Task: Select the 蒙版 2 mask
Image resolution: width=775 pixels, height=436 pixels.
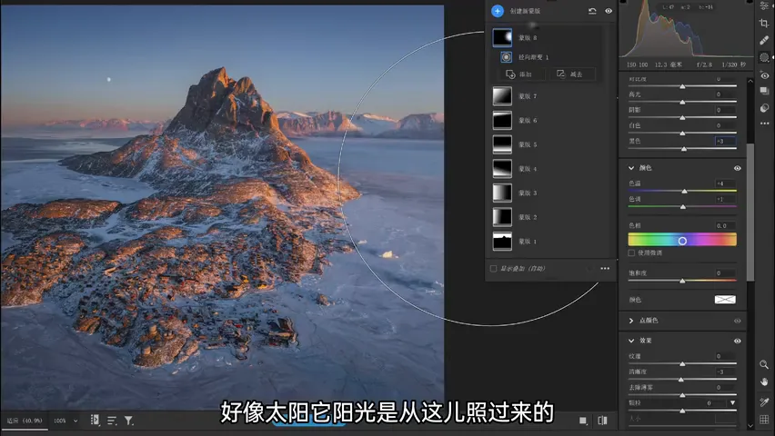Action: coord(515,217)
